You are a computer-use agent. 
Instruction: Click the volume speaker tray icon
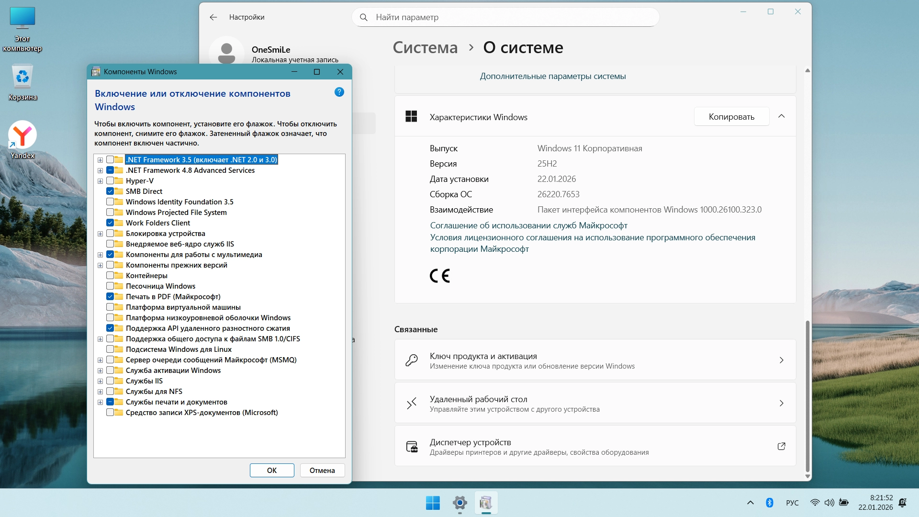tap(829, 503)
